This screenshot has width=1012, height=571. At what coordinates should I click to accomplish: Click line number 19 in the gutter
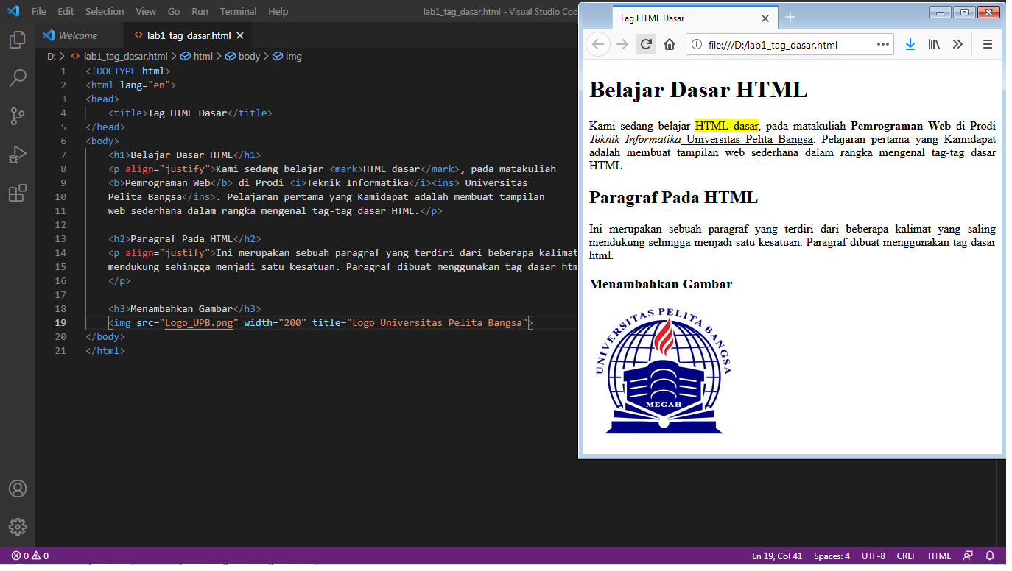click(60, 323)
